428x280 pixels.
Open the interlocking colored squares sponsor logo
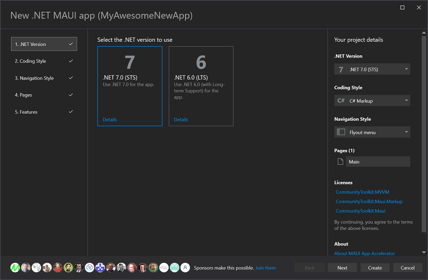tap(90, 267)
